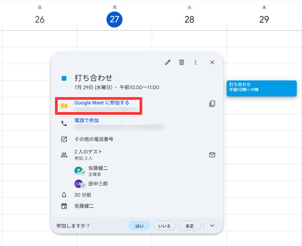Close the event details popup

pyautogui.click(x=212, y=62)
